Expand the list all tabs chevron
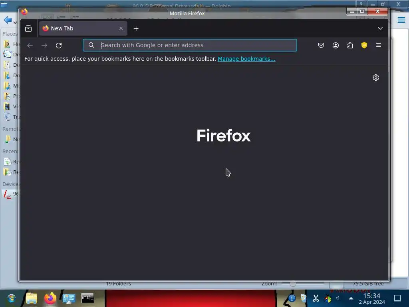409x307 pixels. (380, 28)
